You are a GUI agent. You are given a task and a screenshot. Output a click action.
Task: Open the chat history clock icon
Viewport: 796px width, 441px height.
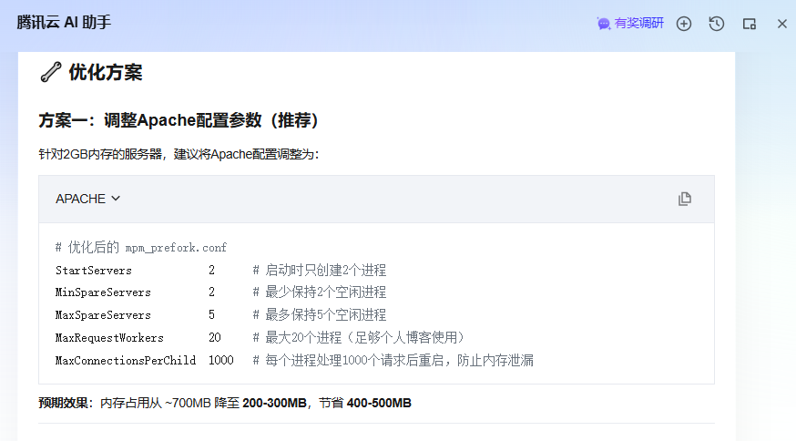coord(717,24)
